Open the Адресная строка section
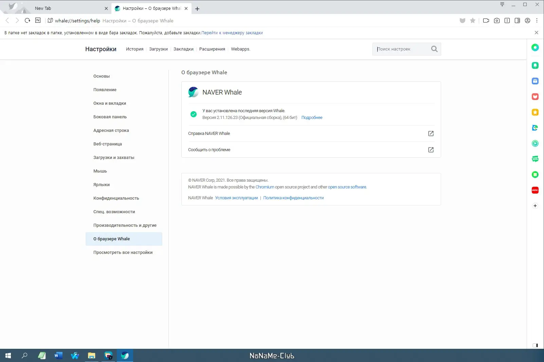Image resolution: width=544 pixels, height=362 pixels. 124,130
